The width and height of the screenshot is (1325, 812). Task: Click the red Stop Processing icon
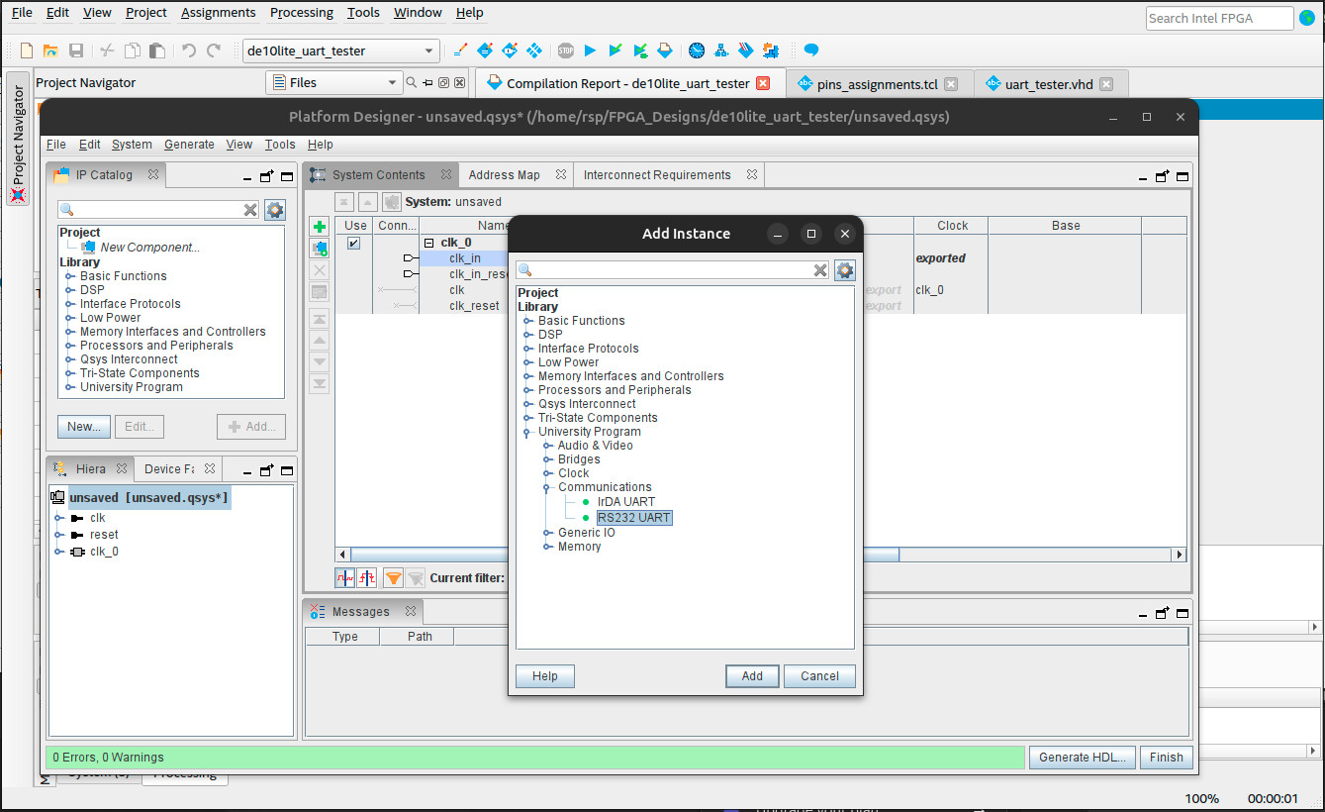(x=565, y=51)
